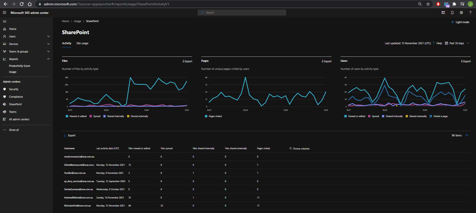
Task: Open the Cloud Shell terminal icon
Action: pyautogui.click(x=443, y=13)
